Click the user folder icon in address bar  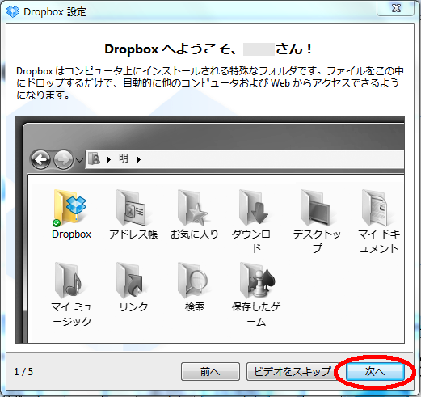[95, 158]
